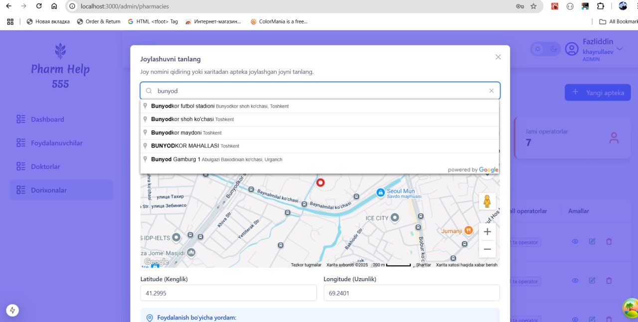638x322 pixels.
Task: View second pharmacy row with eye icon
Action: (x=575, y=281)
